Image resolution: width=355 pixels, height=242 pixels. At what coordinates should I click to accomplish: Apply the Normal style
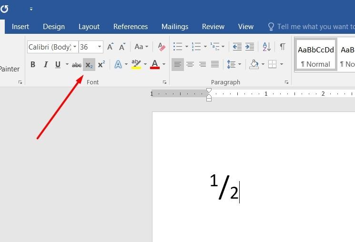[316, 55]
